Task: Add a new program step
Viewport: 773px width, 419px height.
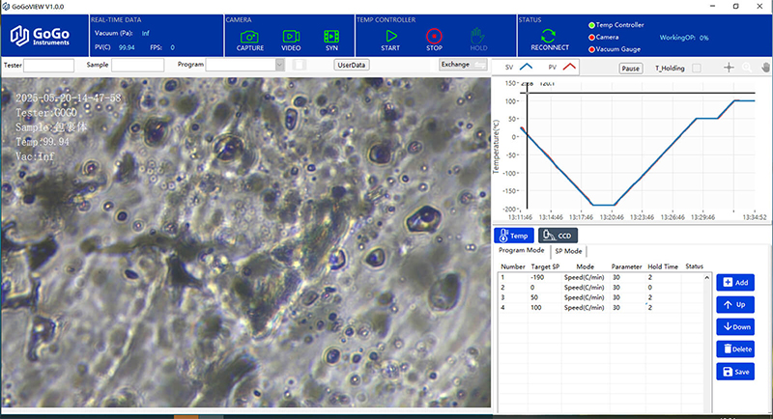Action: point(735,282)
